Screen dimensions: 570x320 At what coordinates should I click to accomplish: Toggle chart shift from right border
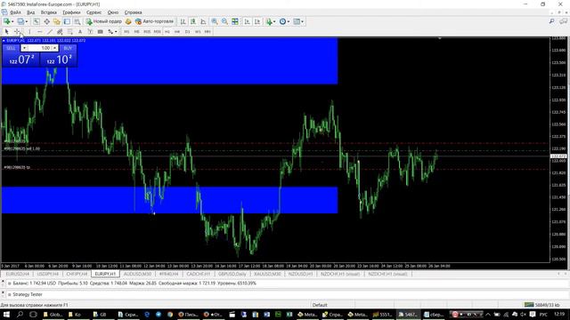click(257, 21)
